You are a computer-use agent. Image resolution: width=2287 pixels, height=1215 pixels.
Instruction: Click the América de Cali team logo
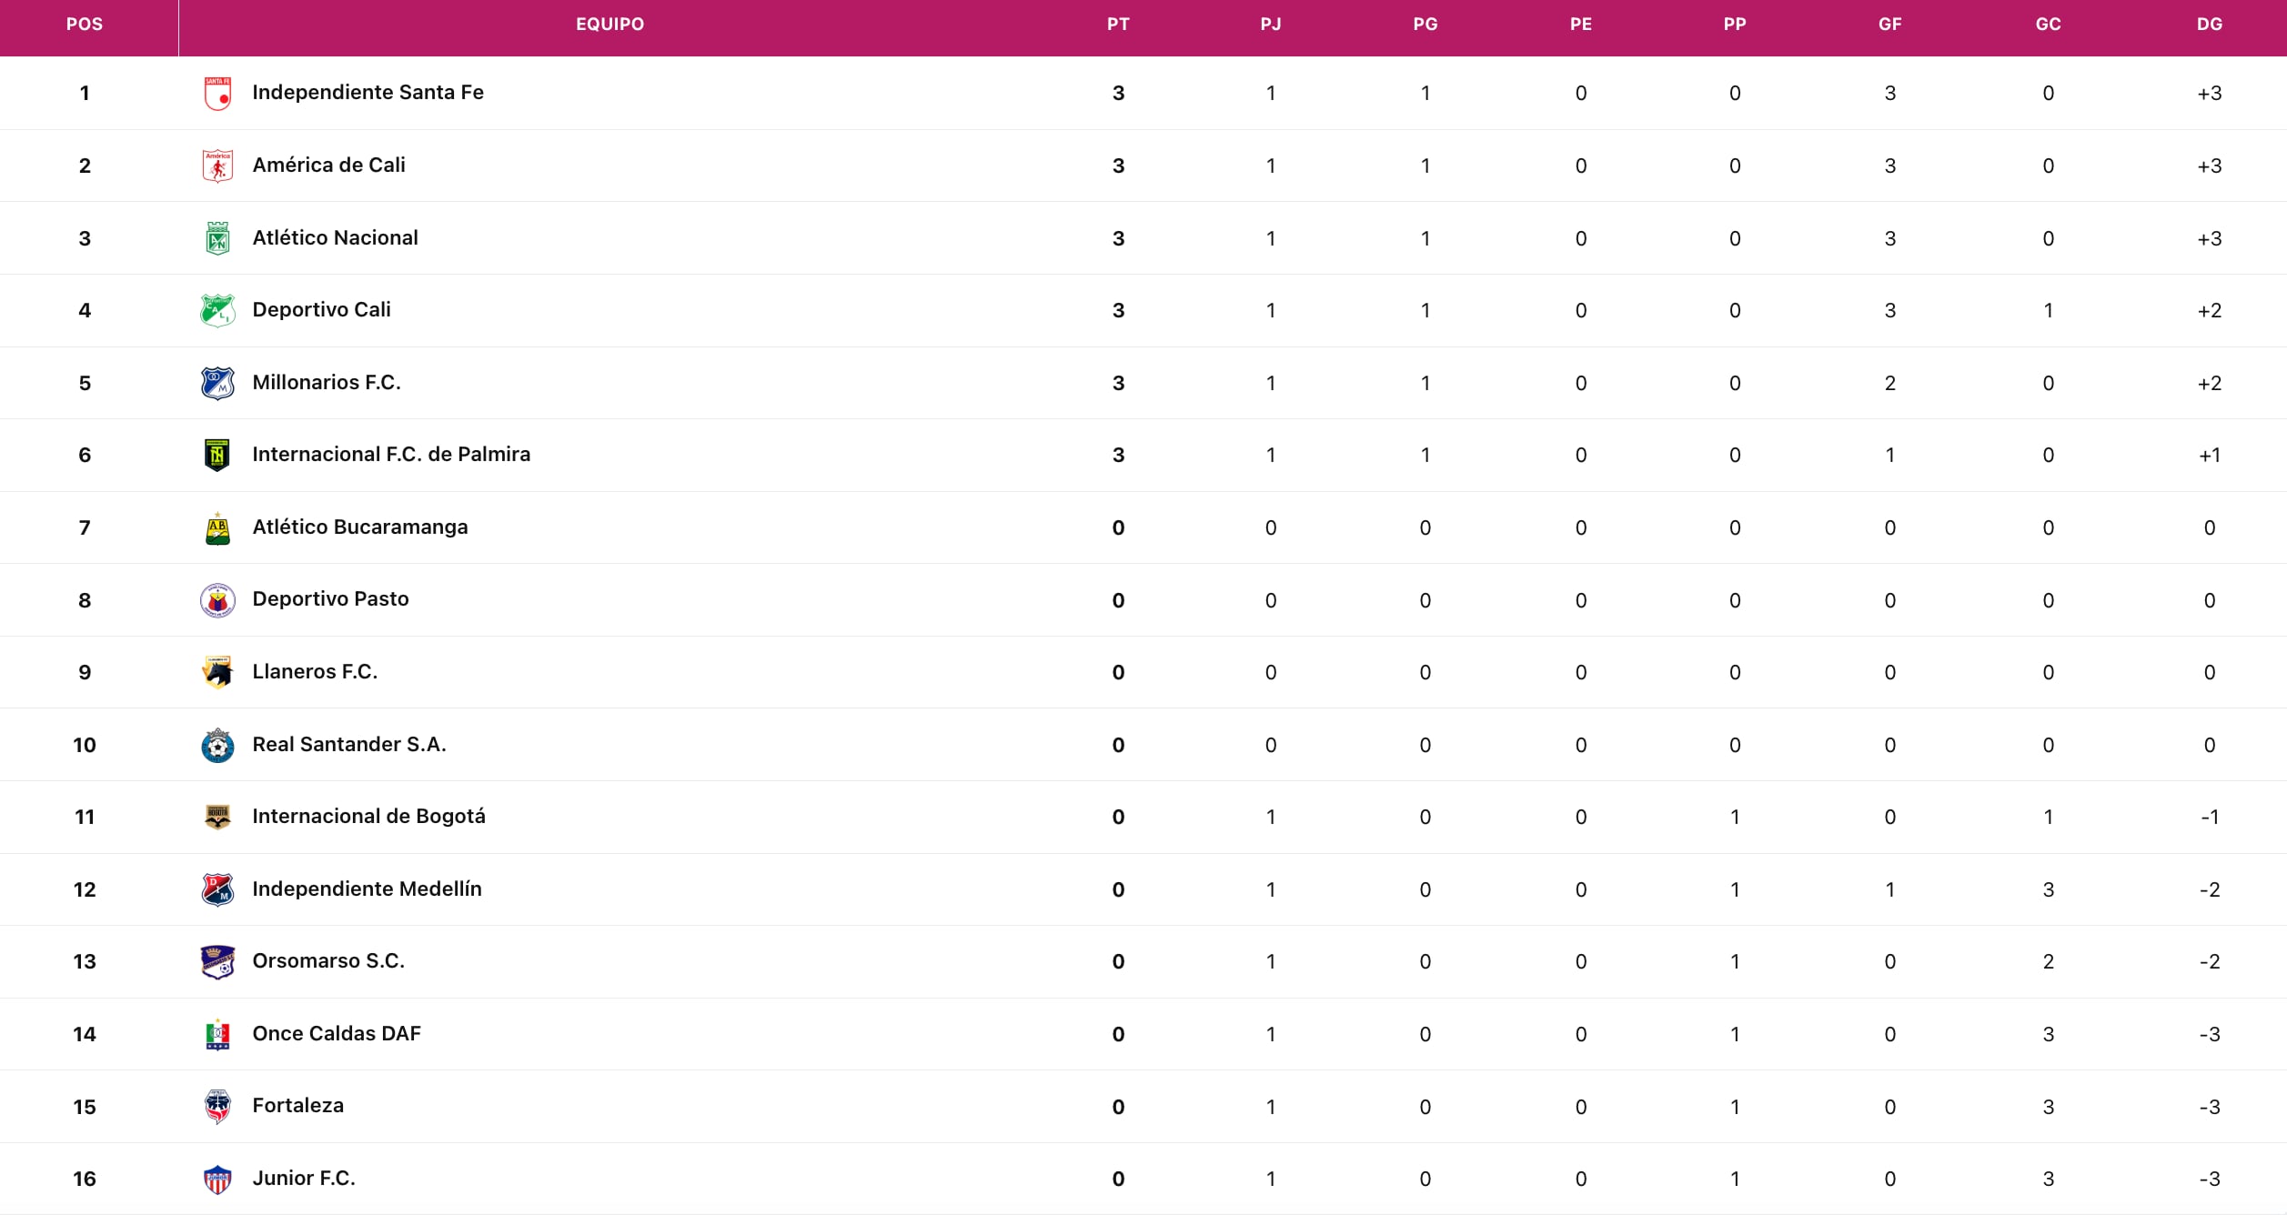point(217,166)
